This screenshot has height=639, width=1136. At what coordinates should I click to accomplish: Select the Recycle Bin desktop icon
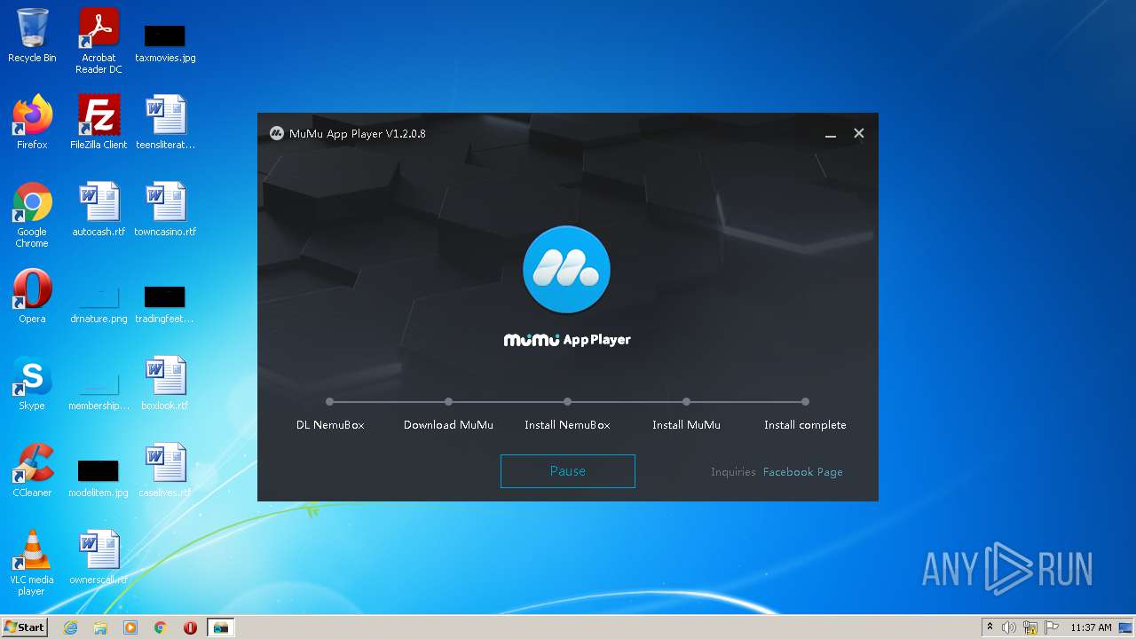32,36
